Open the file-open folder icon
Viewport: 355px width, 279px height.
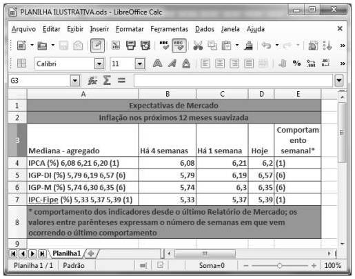[42, 46]
